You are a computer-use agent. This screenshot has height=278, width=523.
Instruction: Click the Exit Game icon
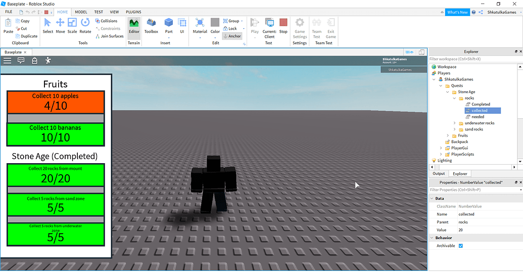coord(331,23)
